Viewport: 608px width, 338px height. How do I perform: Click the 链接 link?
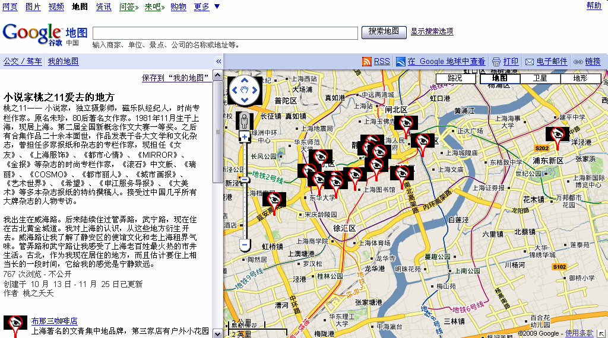point(593,62)
